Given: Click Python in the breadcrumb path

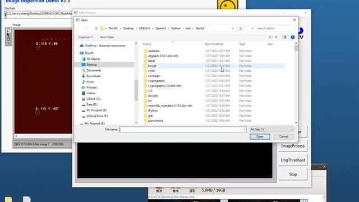Looking at the screenshot, I should 176,29.
